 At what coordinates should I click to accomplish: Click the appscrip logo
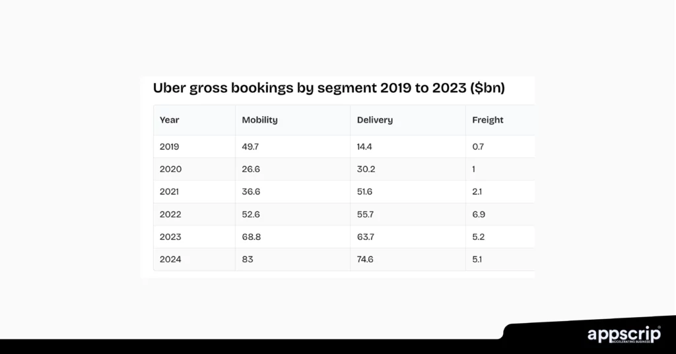(624, 335)
